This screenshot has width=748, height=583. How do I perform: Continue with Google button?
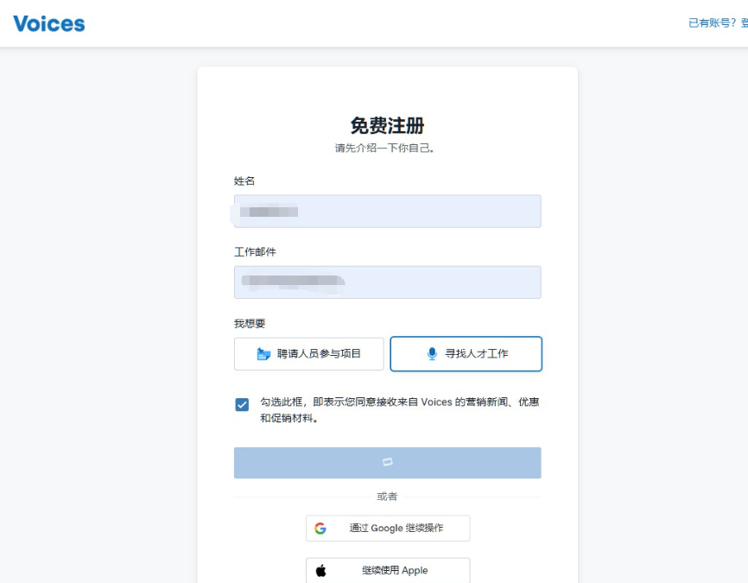click(x=387, y=528)
